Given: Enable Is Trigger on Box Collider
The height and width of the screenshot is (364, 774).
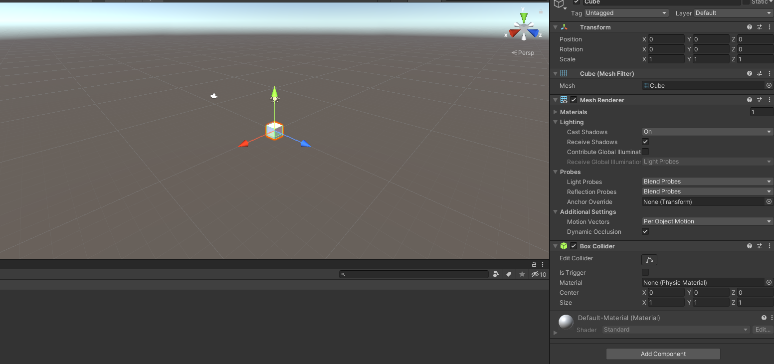Looking at the screenshot, I should [645, 273].
